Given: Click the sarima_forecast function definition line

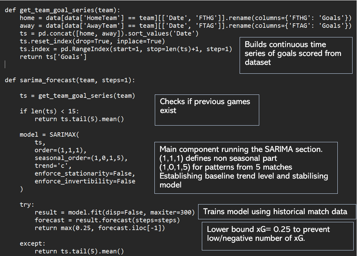Looking at the screenshot, I should 70,80.
